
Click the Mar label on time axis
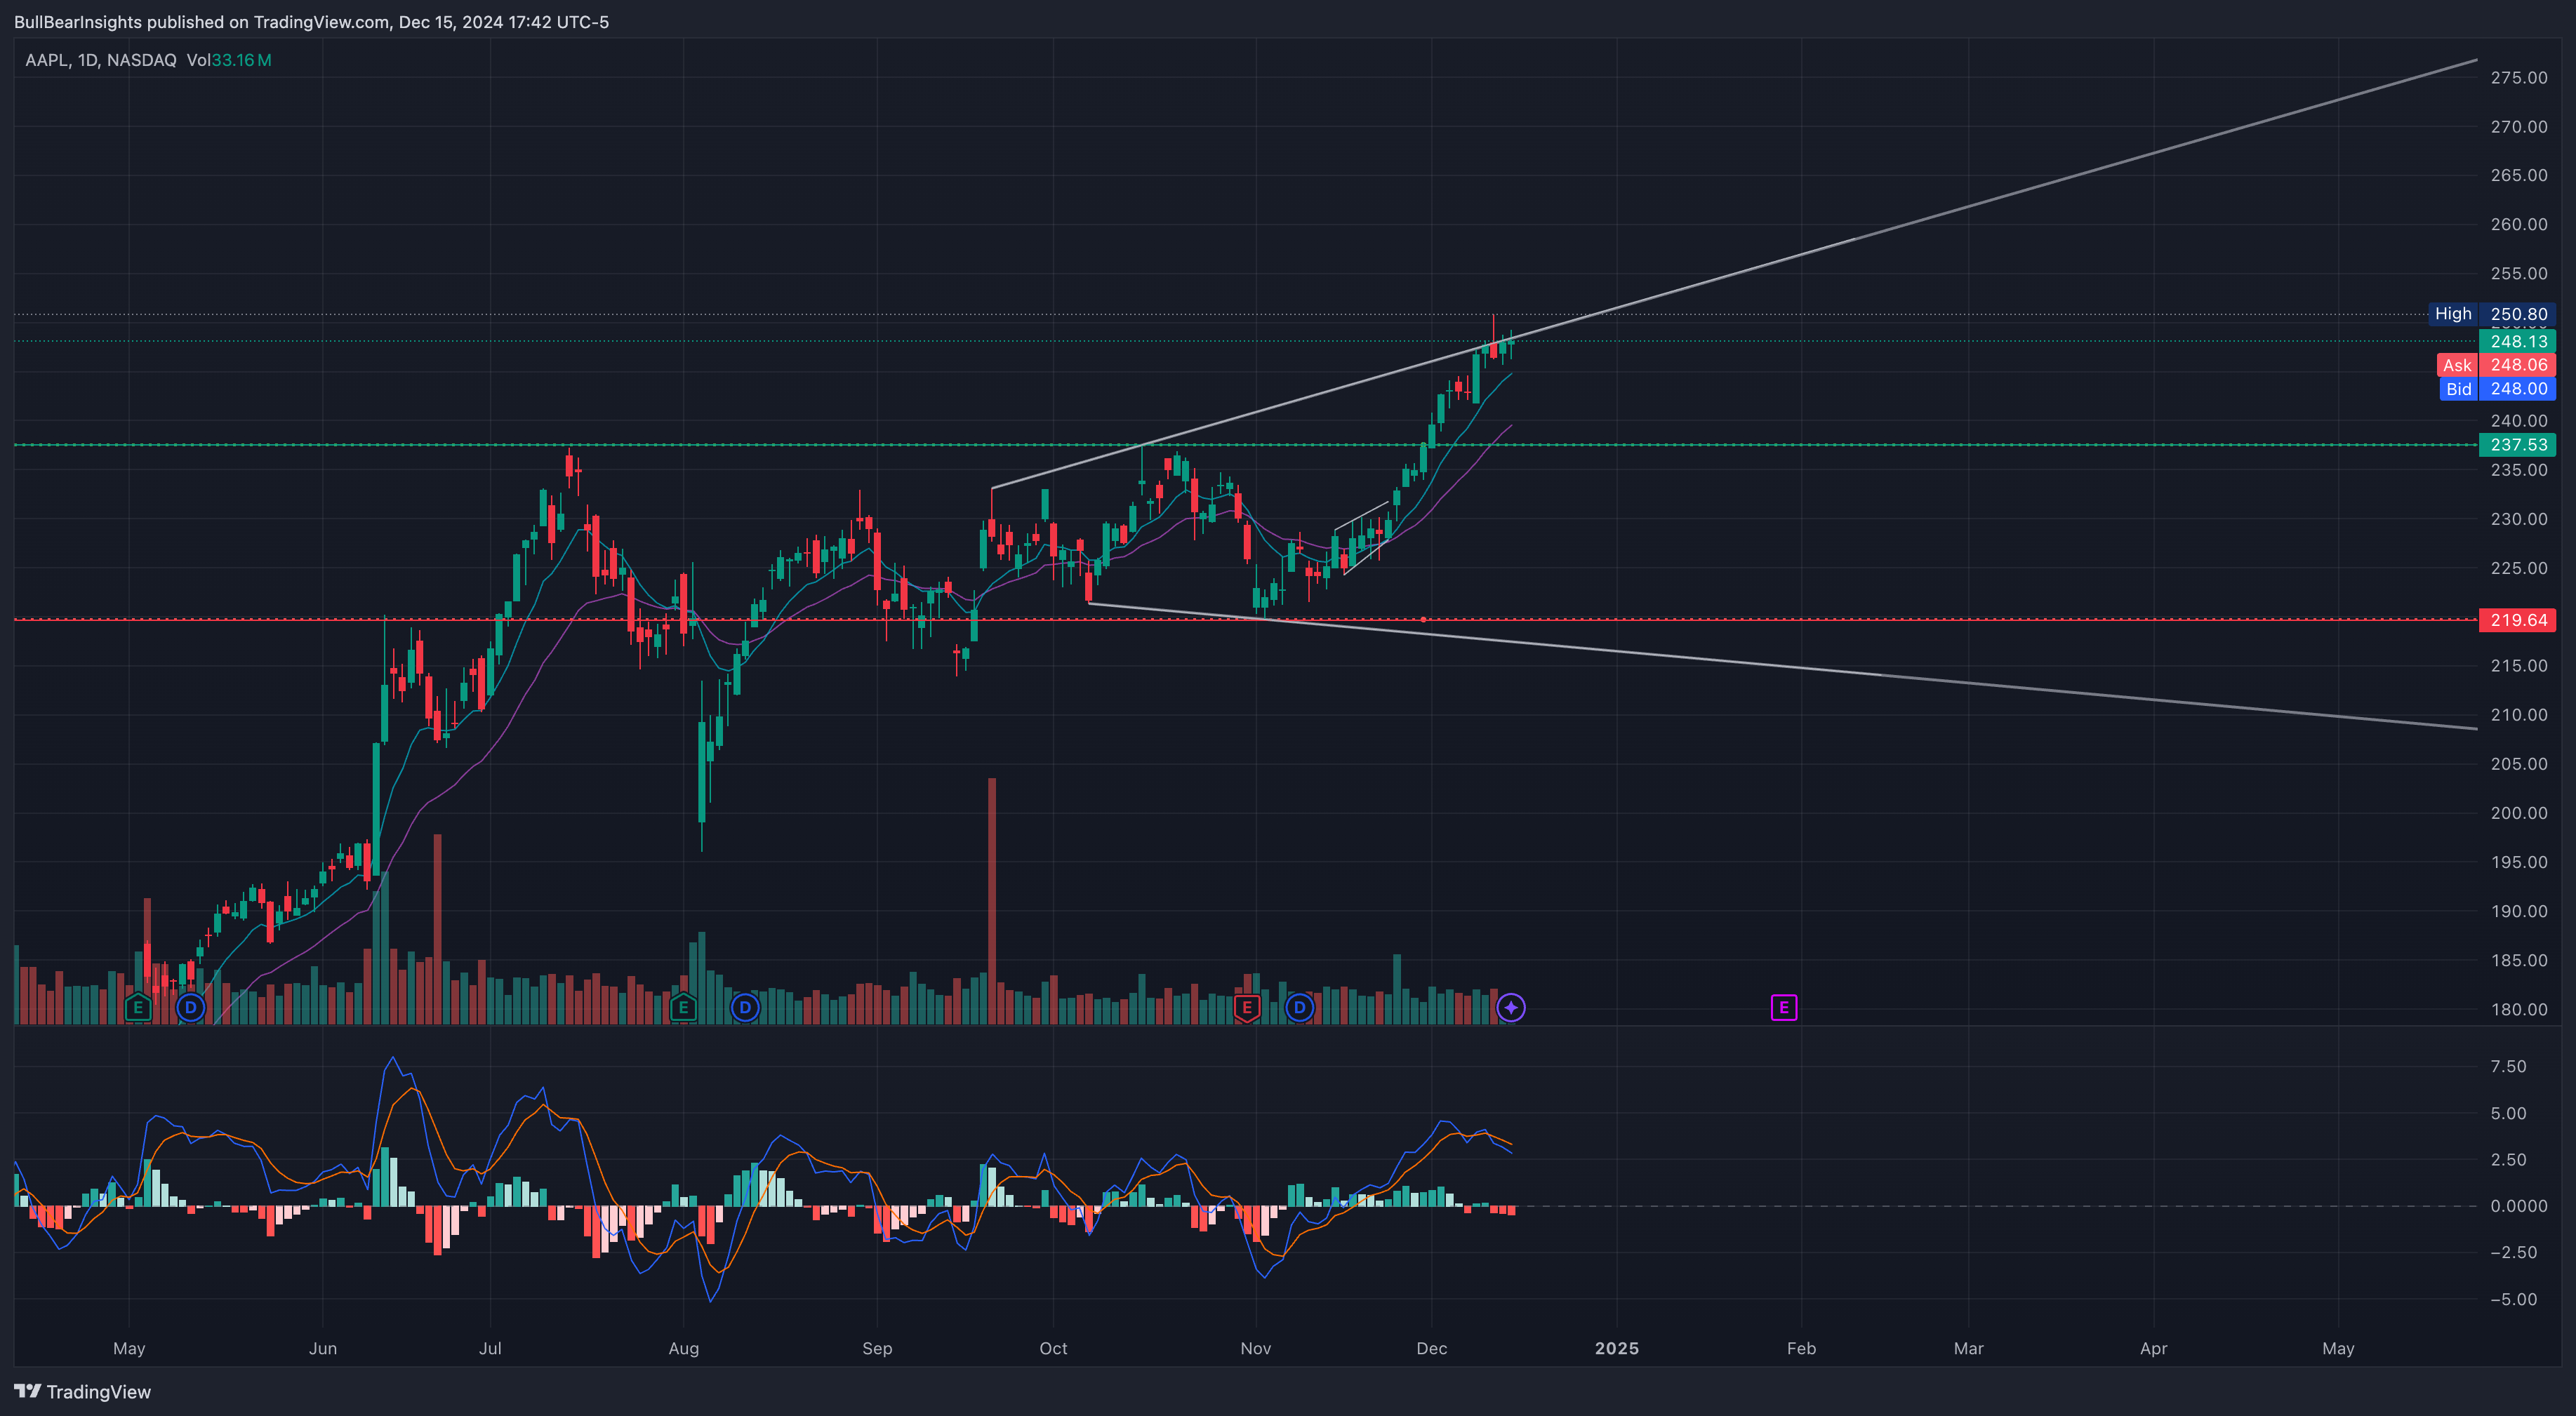1969,1348
